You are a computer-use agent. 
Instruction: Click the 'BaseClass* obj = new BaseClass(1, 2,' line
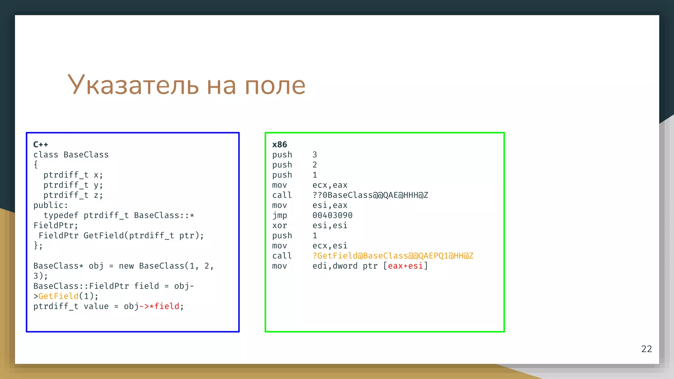[x=124, y=266]
